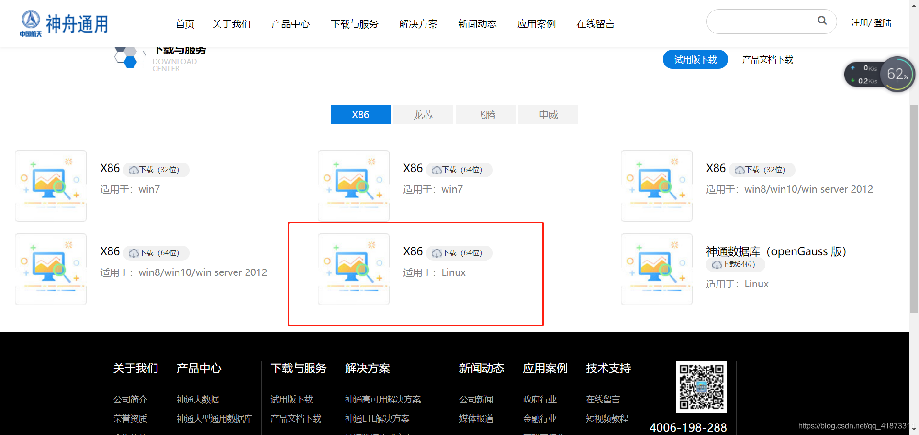919x435 pixels.
Task: Select the 飞腾 platform option
Action: pos(485,114)
